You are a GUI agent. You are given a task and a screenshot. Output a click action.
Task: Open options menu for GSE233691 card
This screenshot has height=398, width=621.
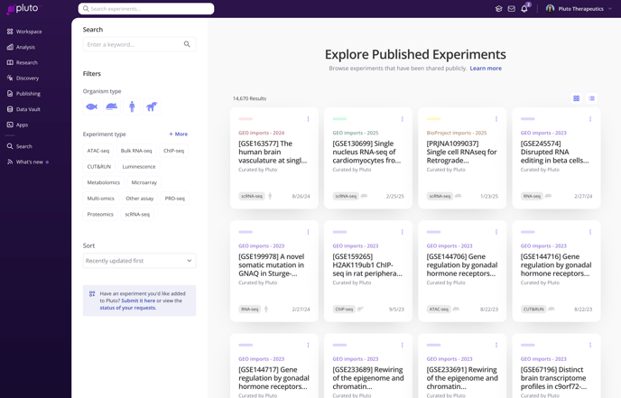(496, 345)
